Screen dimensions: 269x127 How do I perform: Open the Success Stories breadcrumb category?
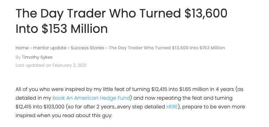[88, 48]
